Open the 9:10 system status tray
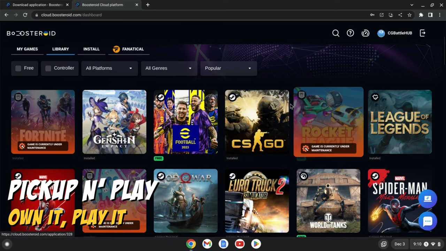The width and height of the screenshot is (446, 251). 427,244
